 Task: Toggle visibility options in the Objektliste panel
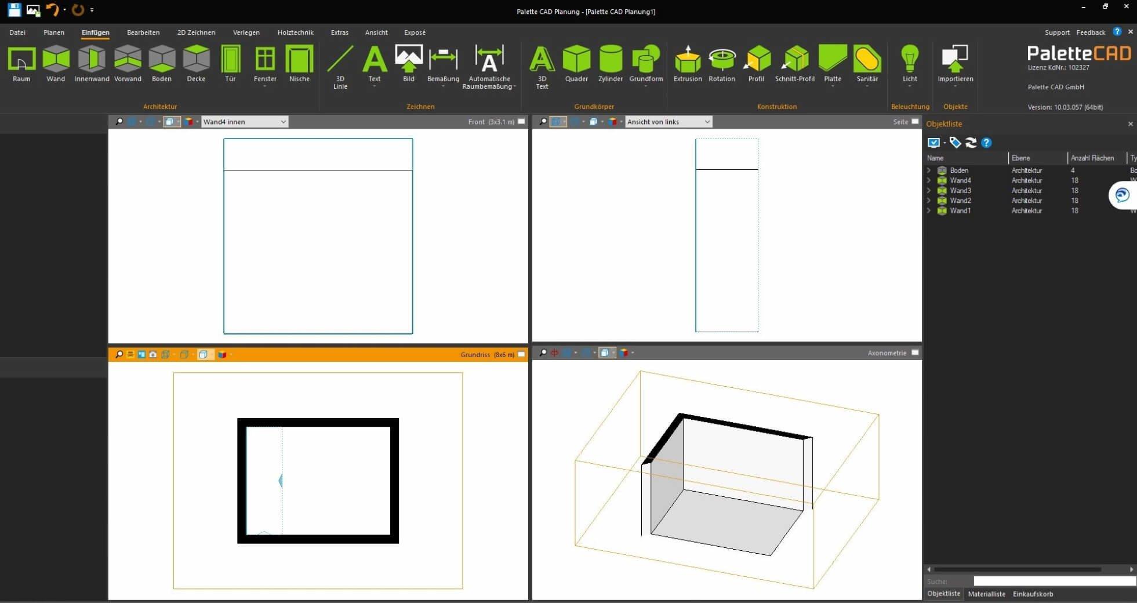point(933,143)
